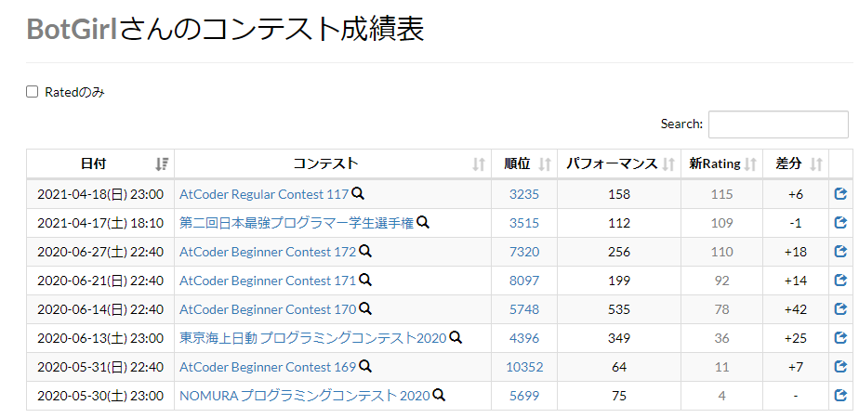Select date cell 2021-04-18(日) 23:00
Image resolution: width=859 pixels, height=418 pixels.
(100, 194)
